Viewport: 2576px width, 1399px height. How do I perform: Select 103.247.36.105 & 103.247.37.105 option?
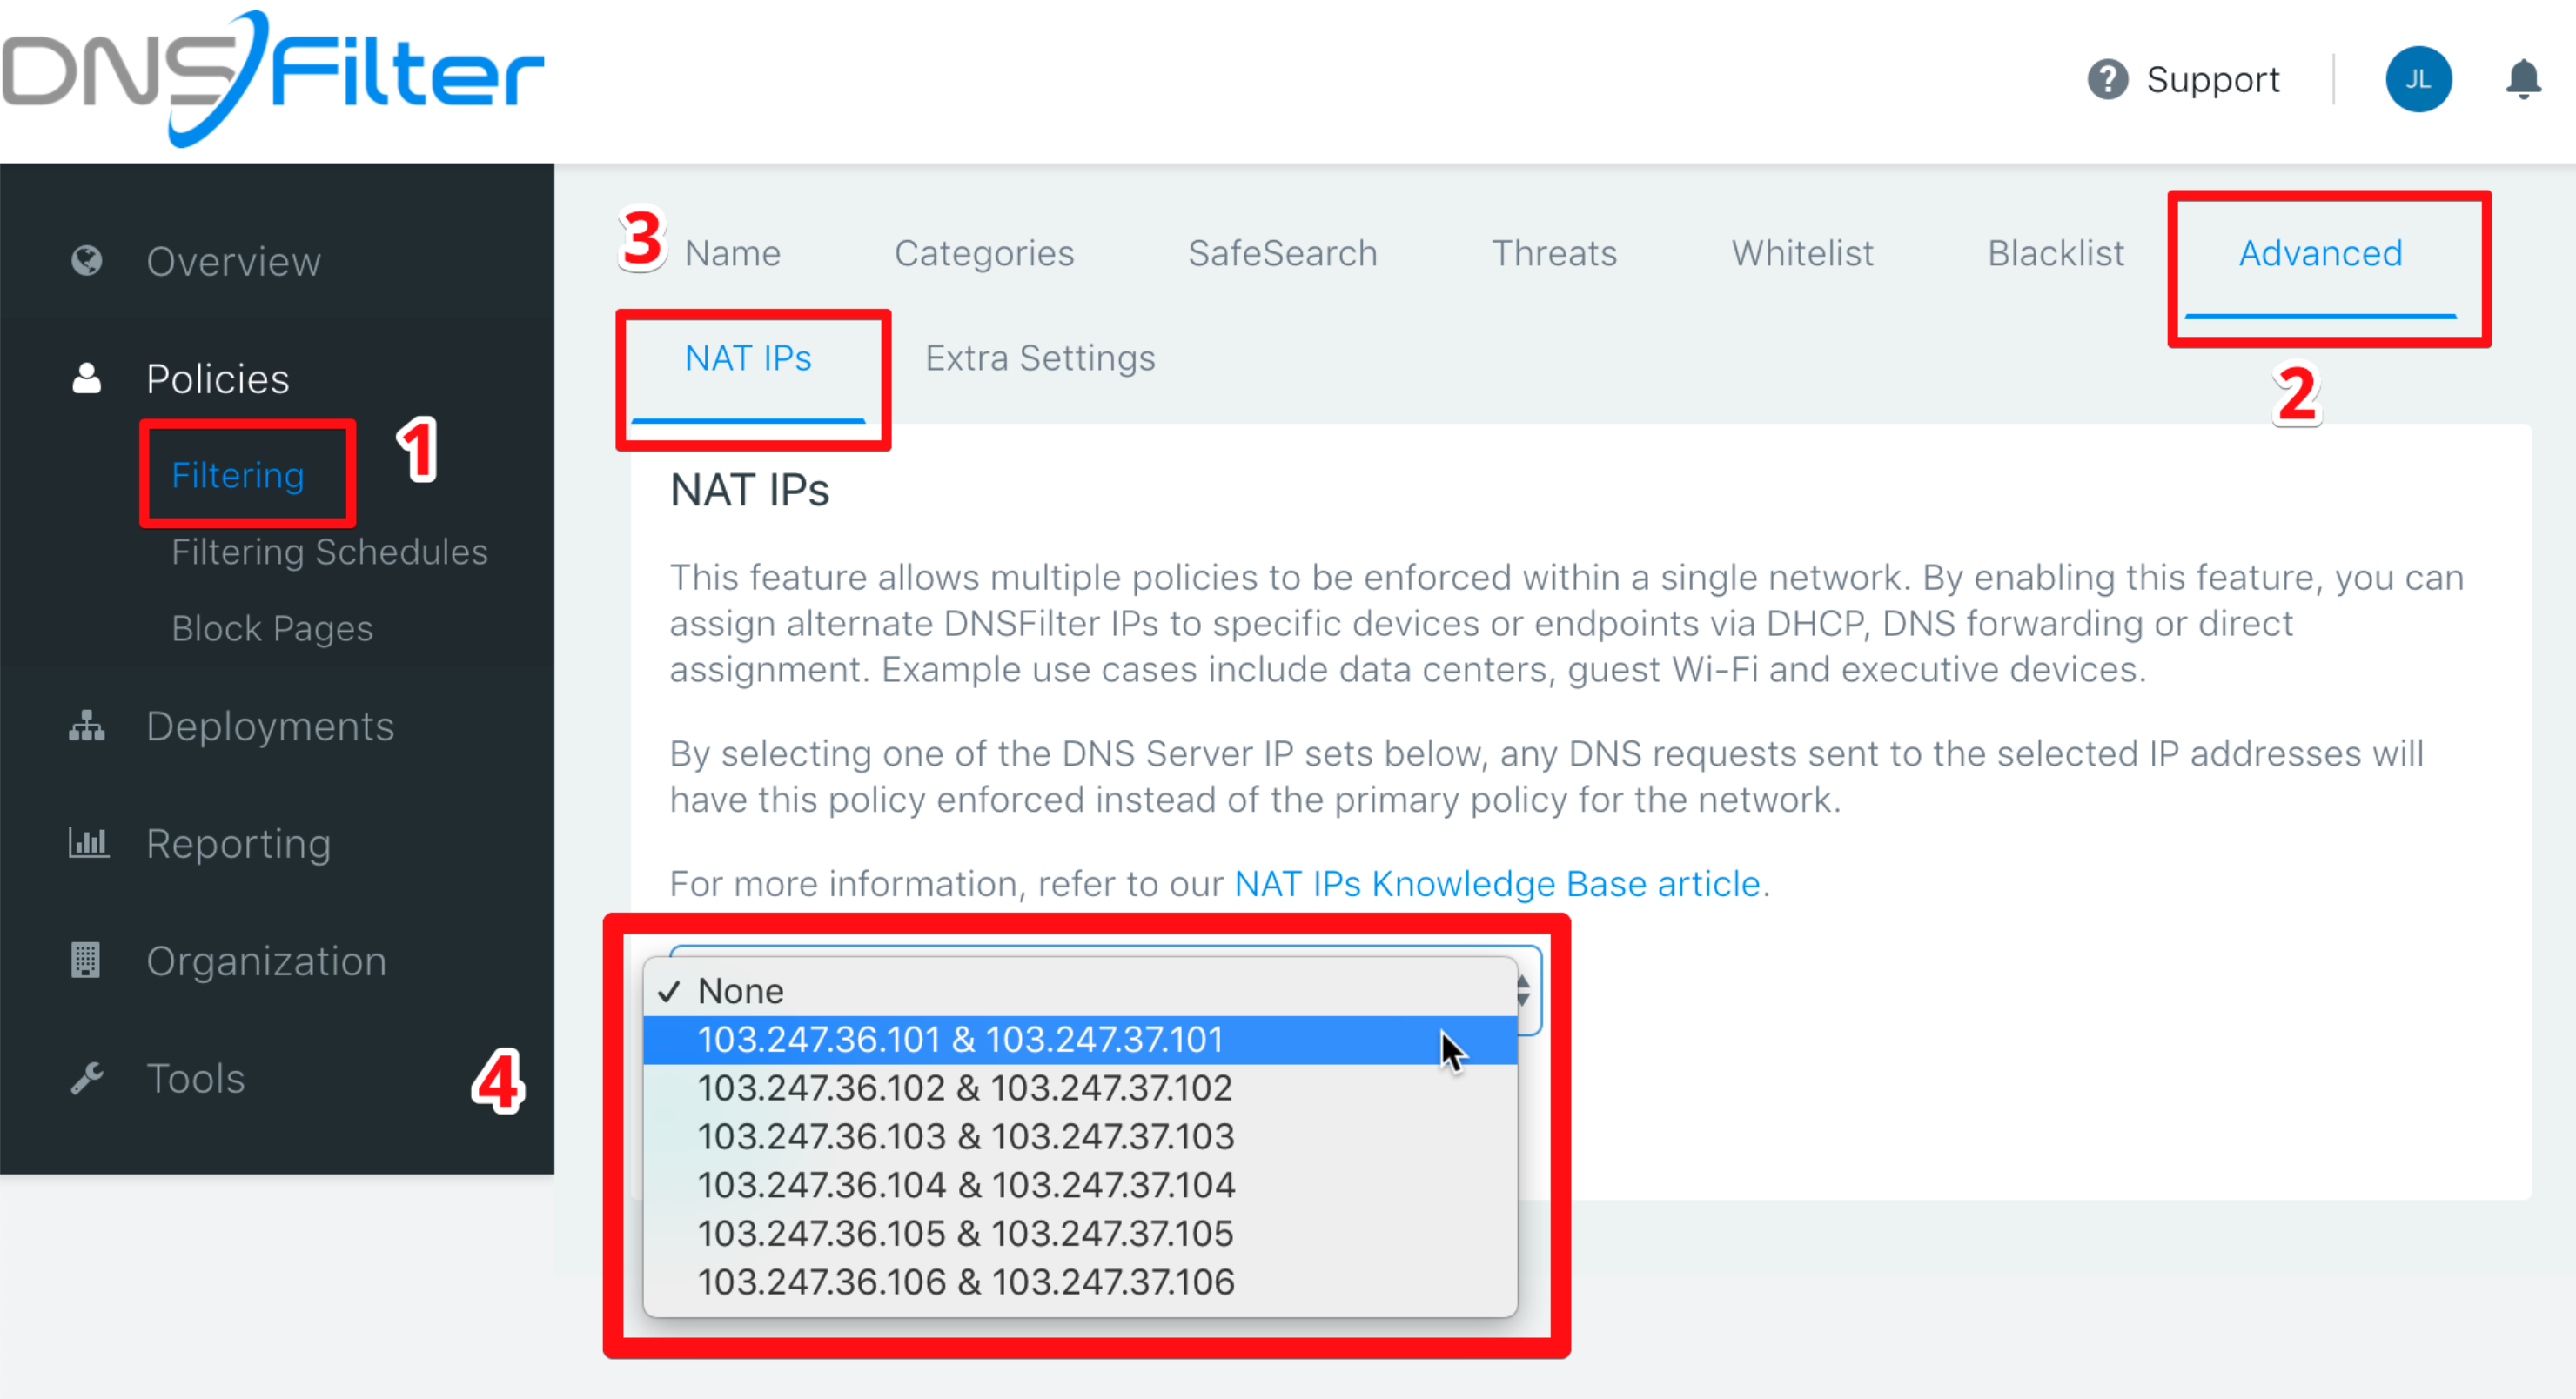[1080, 1234]
